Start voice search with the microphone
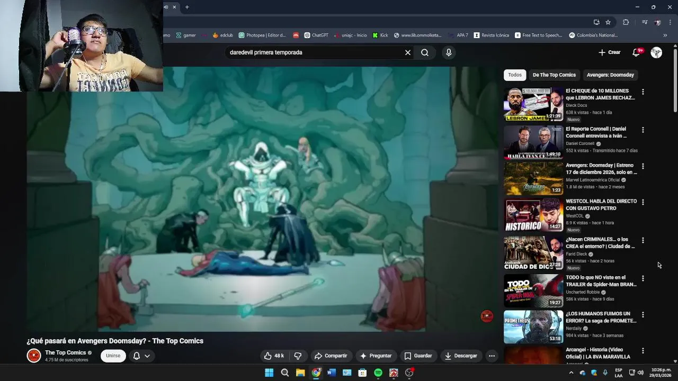Image resolution: width=678 pixels, height=381 pixels. point(449,52)
